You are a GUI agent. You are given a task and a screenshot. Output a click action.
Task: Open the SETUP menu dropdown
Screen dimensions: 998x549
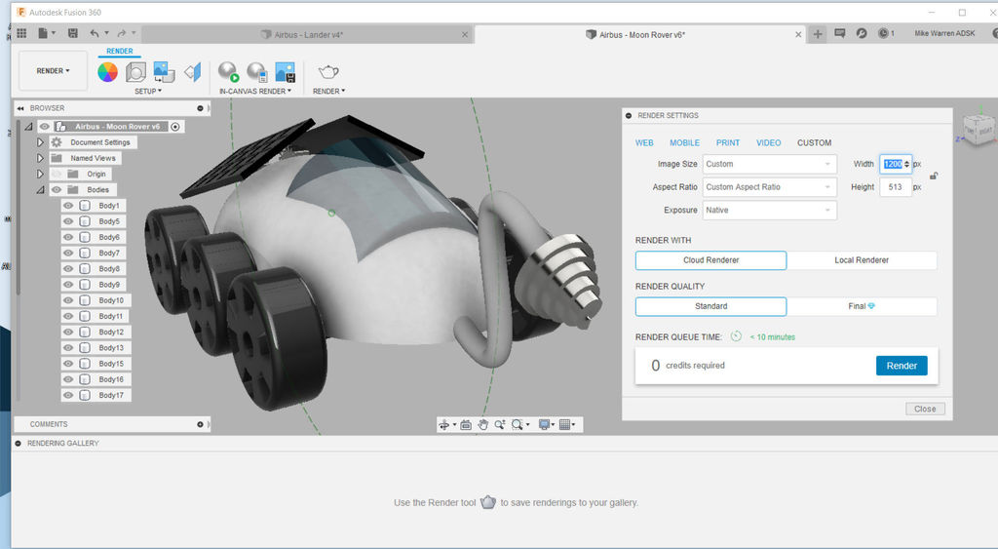tap(148, 91)
